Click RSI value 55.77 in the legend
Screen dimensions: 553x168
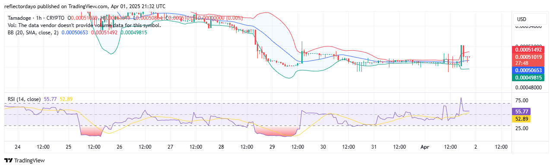tap(51, 99)
